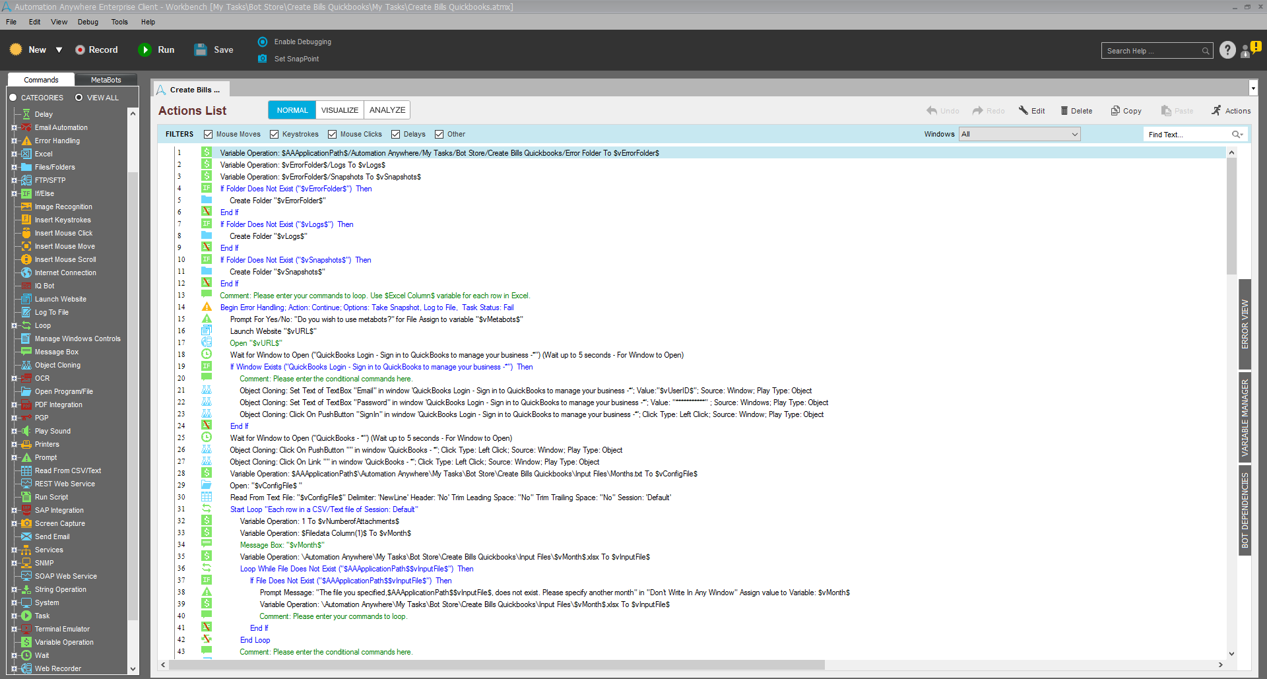Image resolution: width=1267 pixels, height=679 pixels.
Task: Click the Variable Operation dollar icon
Action: tap(26, 643)
